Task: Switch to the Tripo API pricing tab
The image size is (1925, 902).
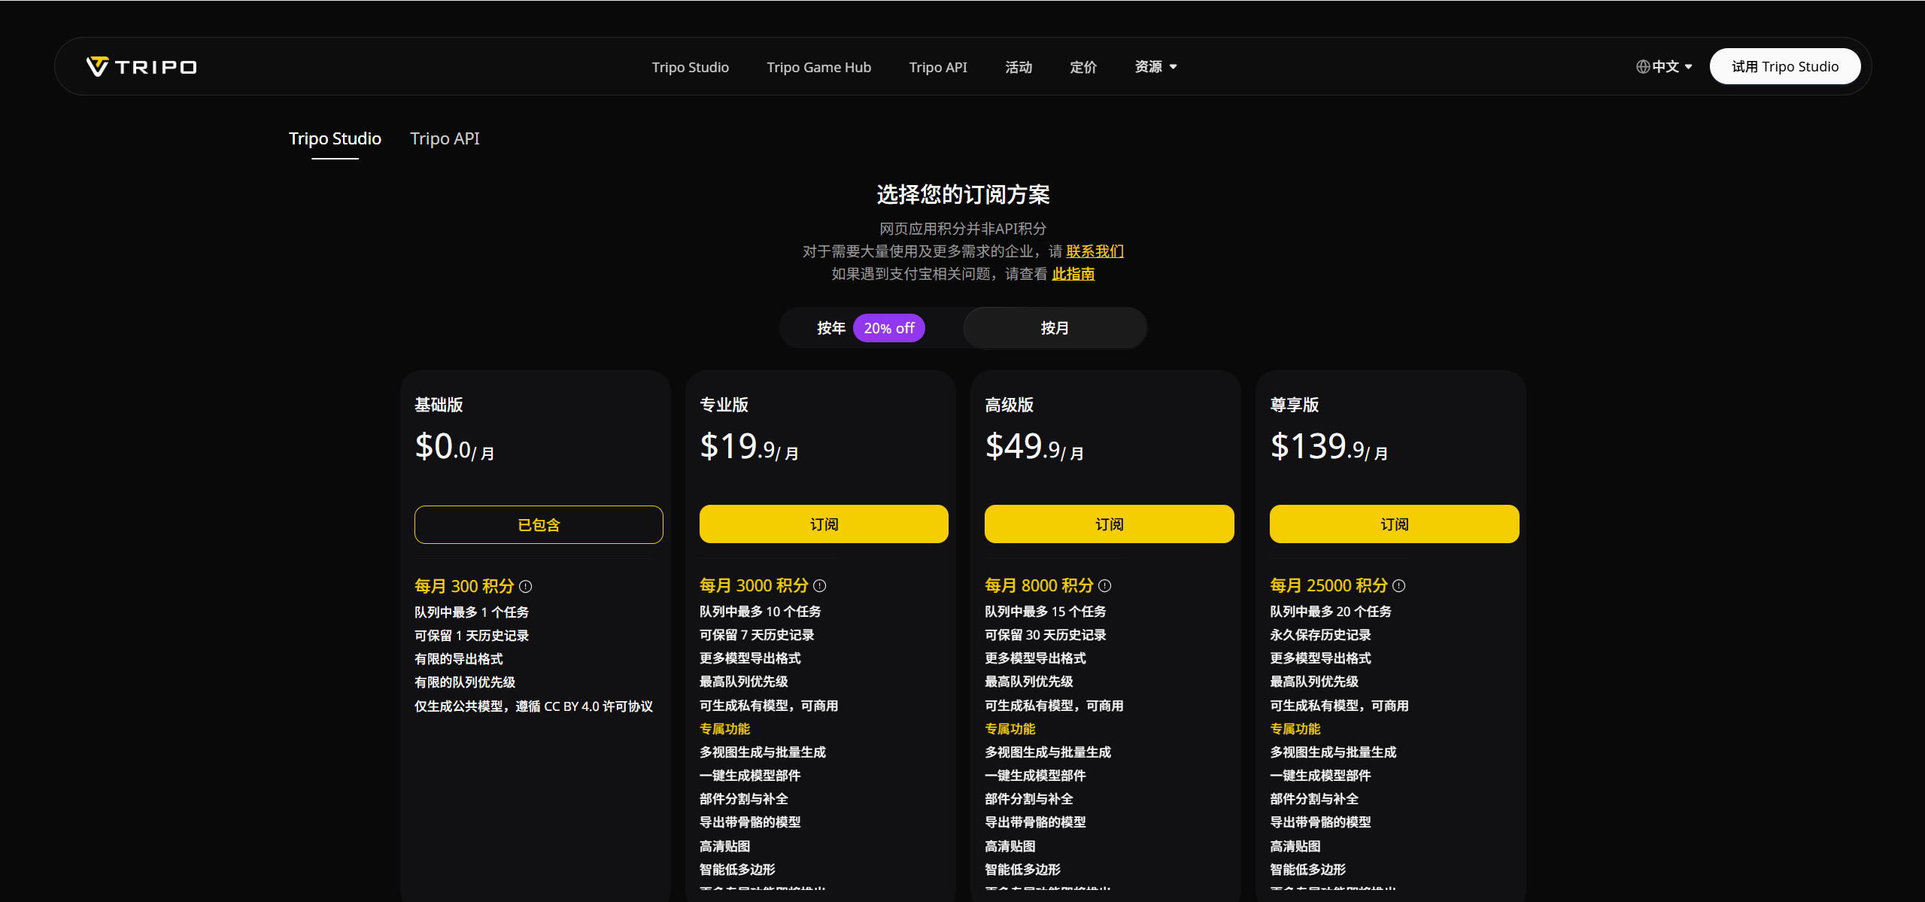Action: (x=445, y=138)
